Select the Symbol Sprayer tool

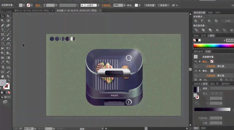pos(3,67)
